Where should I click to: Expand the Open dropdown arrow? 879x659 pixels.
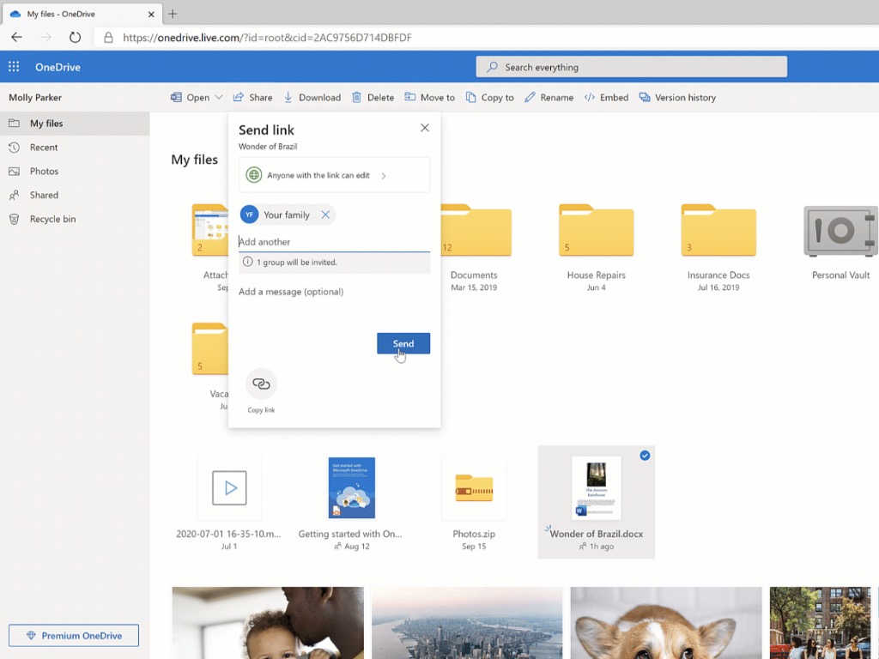(x=219, y=98)
